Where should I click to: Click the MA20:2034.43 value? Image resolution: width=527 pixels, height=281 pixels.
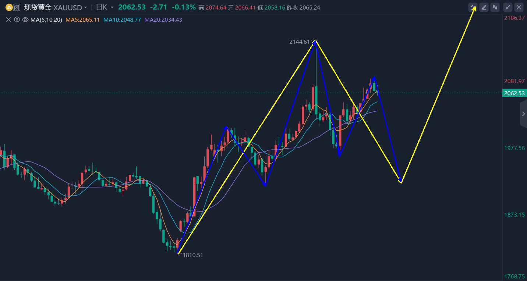point(163,20)
